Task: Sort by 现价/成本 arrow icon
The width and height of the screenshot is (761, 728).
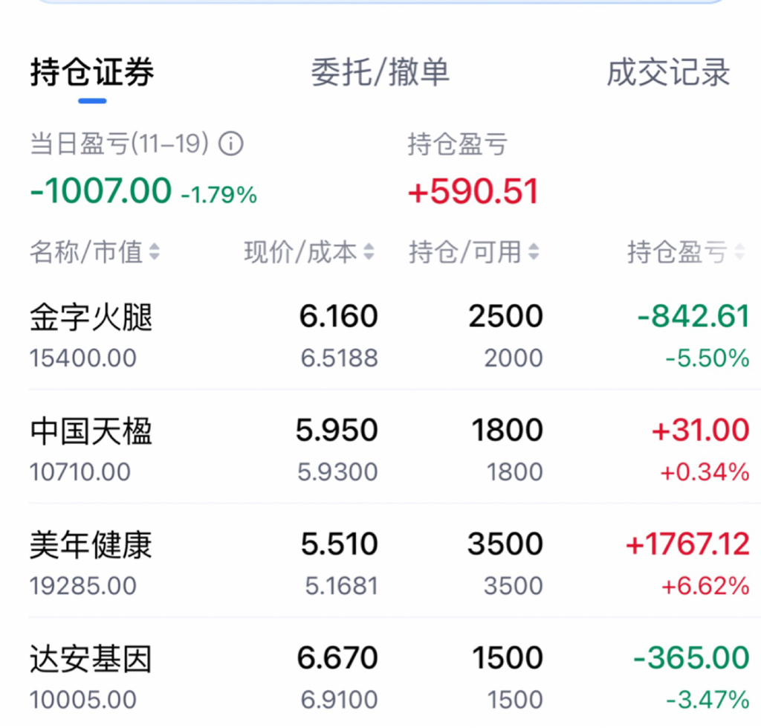Action: pos(369,251)
